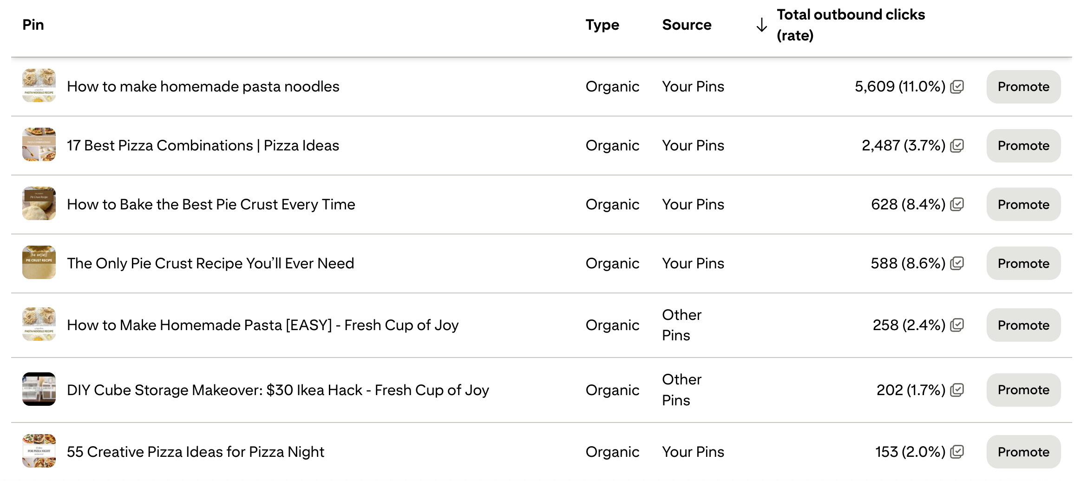The image size is (1074, 481).
Task: Click the Type column header
Action: coord(602,25)
